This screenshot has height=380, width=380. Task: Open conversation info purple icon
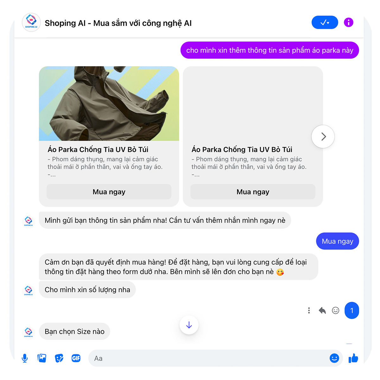coord(349,22)
